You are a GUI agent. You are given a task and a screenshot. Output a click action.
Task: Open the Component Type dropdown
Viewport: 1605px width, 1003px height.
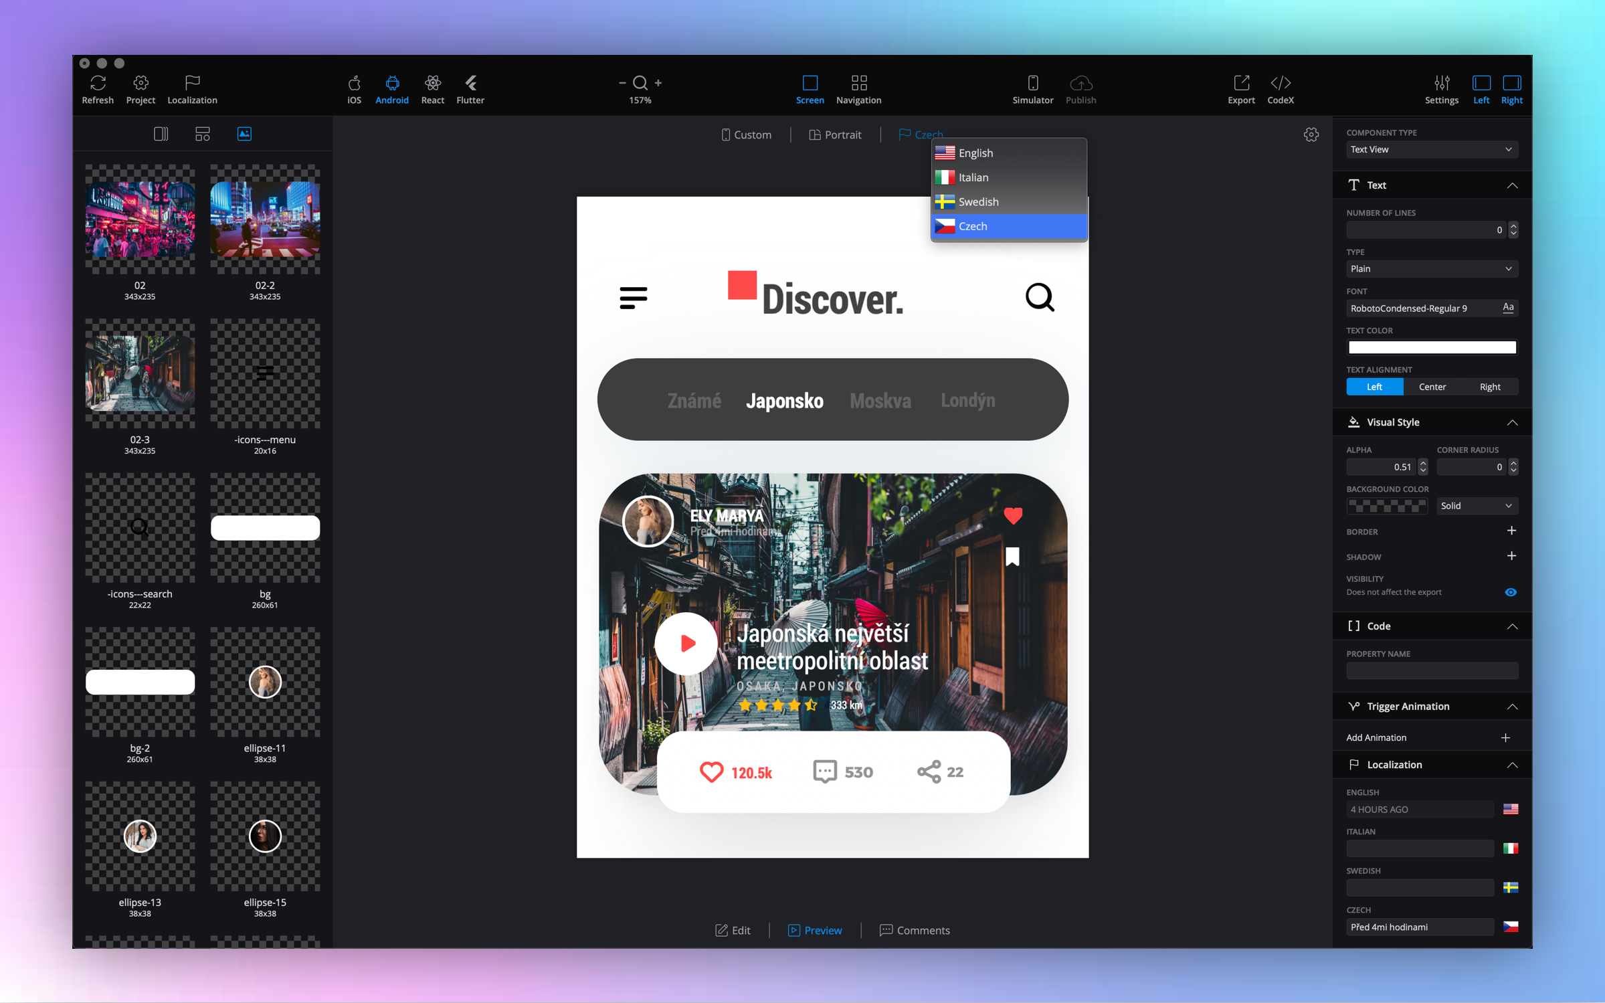click(1431, 149)
